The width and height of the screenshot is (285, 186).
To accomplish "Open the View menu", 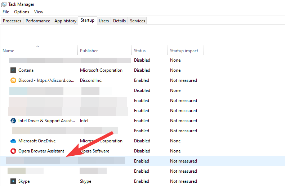I will (x=39, y=12).
